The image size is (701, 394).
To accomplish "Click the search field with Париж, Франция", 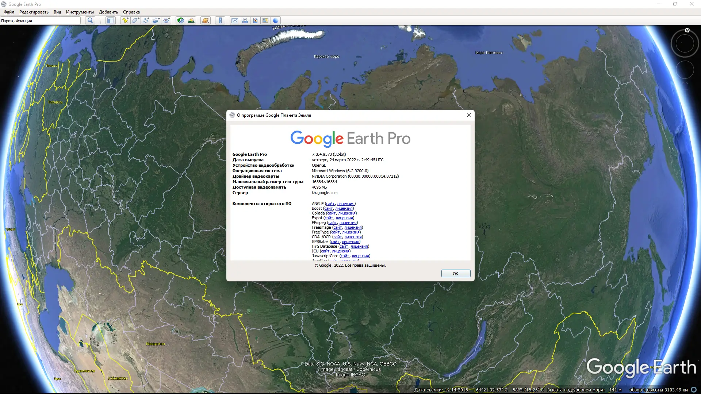I will click(x=40, y=21).
